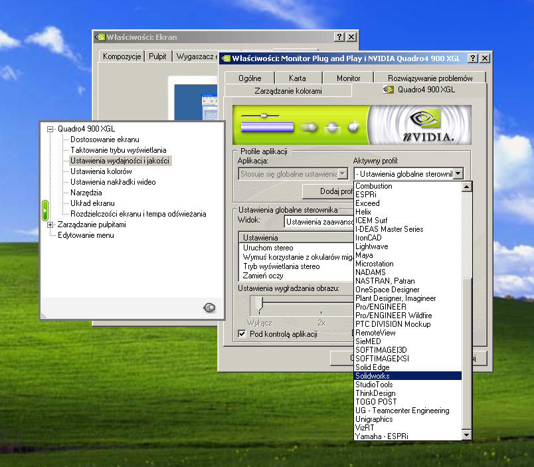Click the profile list scroll-up arrow
Viewport: 534px width, 467px height.
coord(466,187)
